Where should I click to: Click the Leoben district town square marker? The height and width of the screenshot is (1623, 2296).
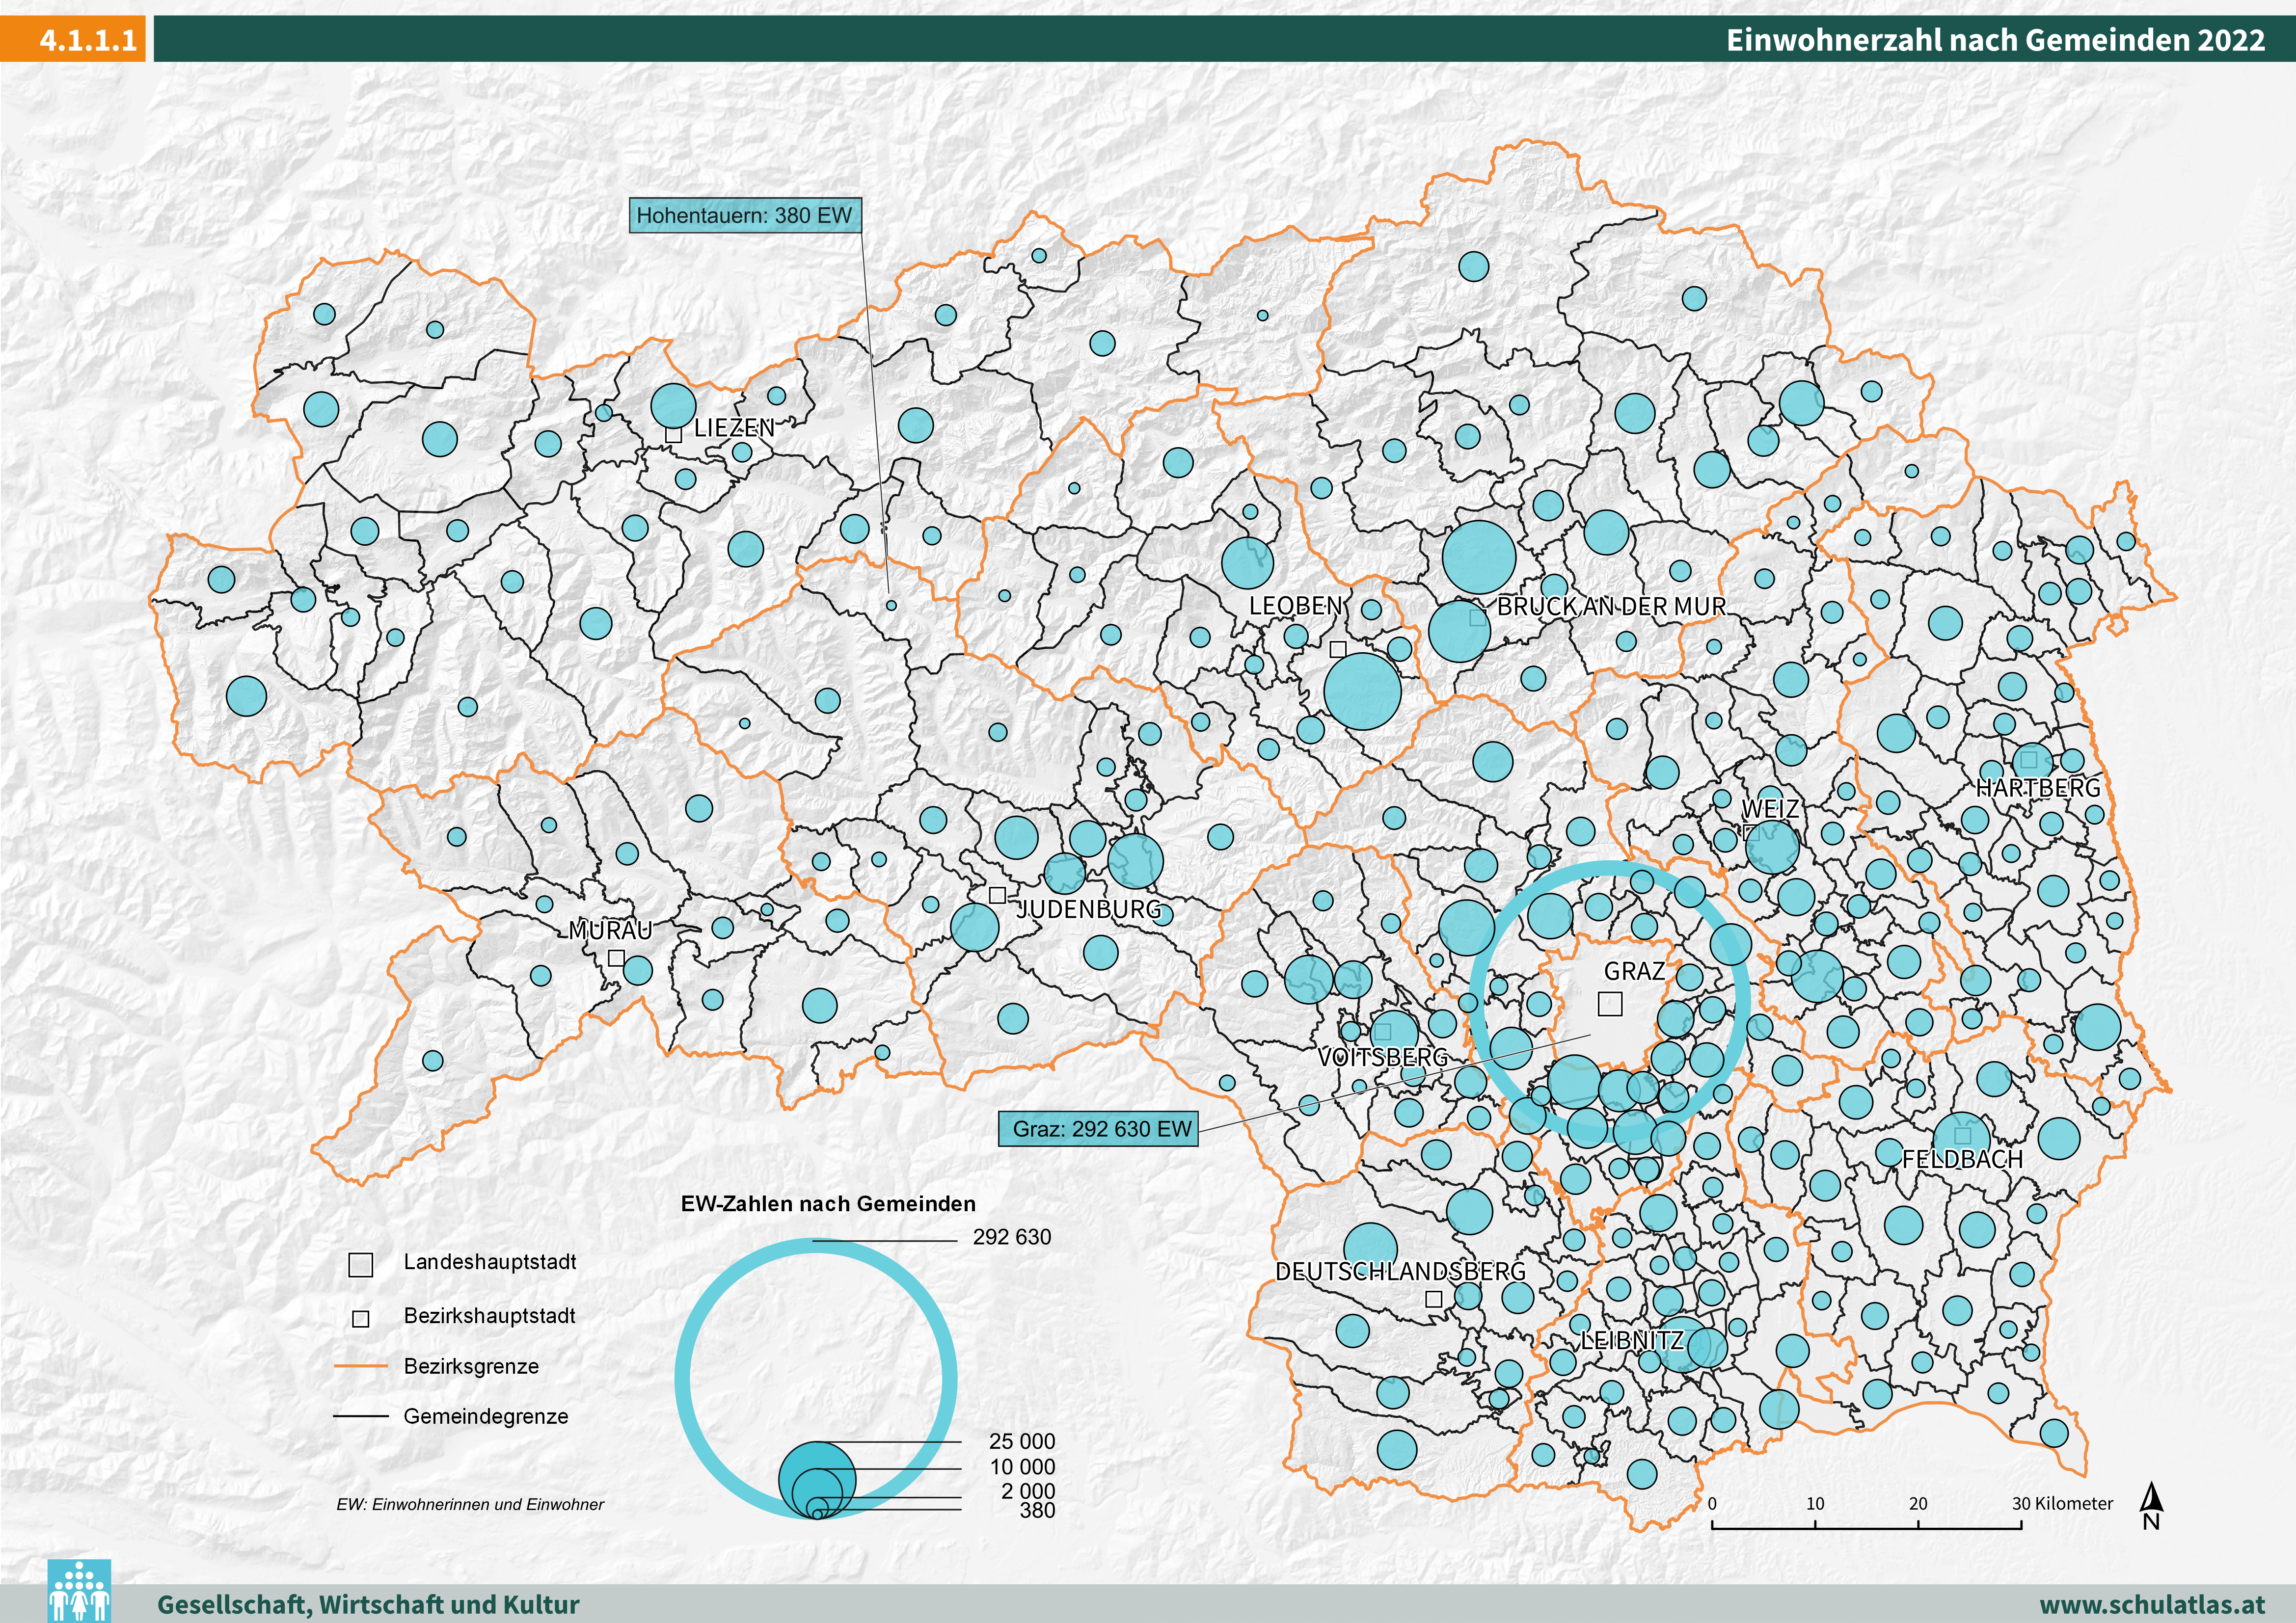point(1338,649)
